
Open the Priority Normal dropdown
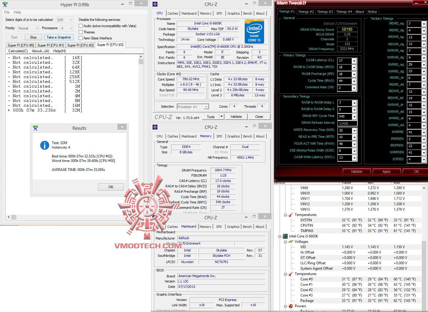point(37,28)
